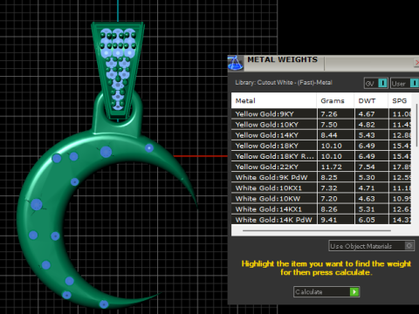Click the 4.82 DWT cell
This screenshot has height=314, width=419.
click(372, 125)
